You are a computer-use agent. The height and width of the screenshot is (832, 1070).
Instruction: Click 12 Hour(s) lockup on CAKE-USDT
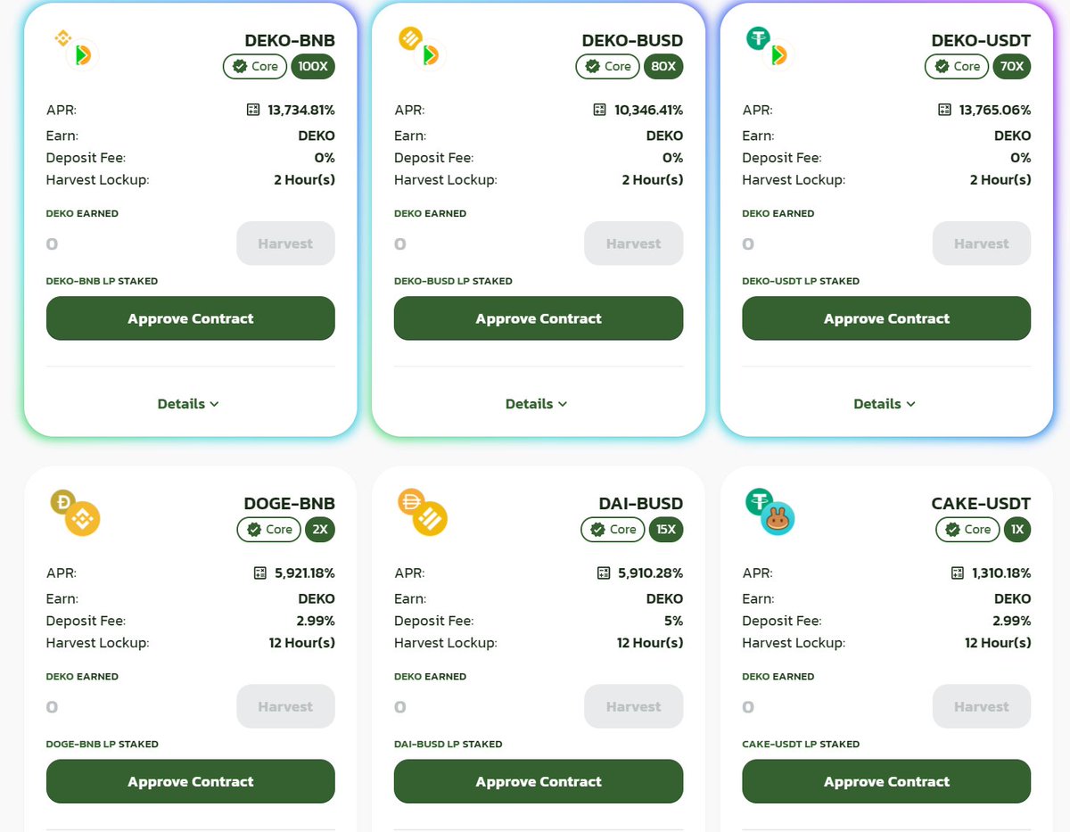click(x=998, y=642)
